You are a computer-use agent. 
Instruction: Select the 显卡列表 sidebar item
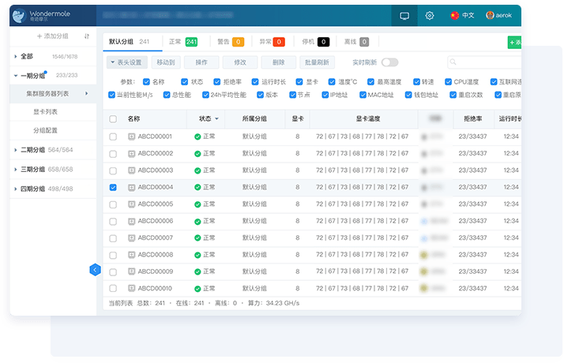coord(45,112)
